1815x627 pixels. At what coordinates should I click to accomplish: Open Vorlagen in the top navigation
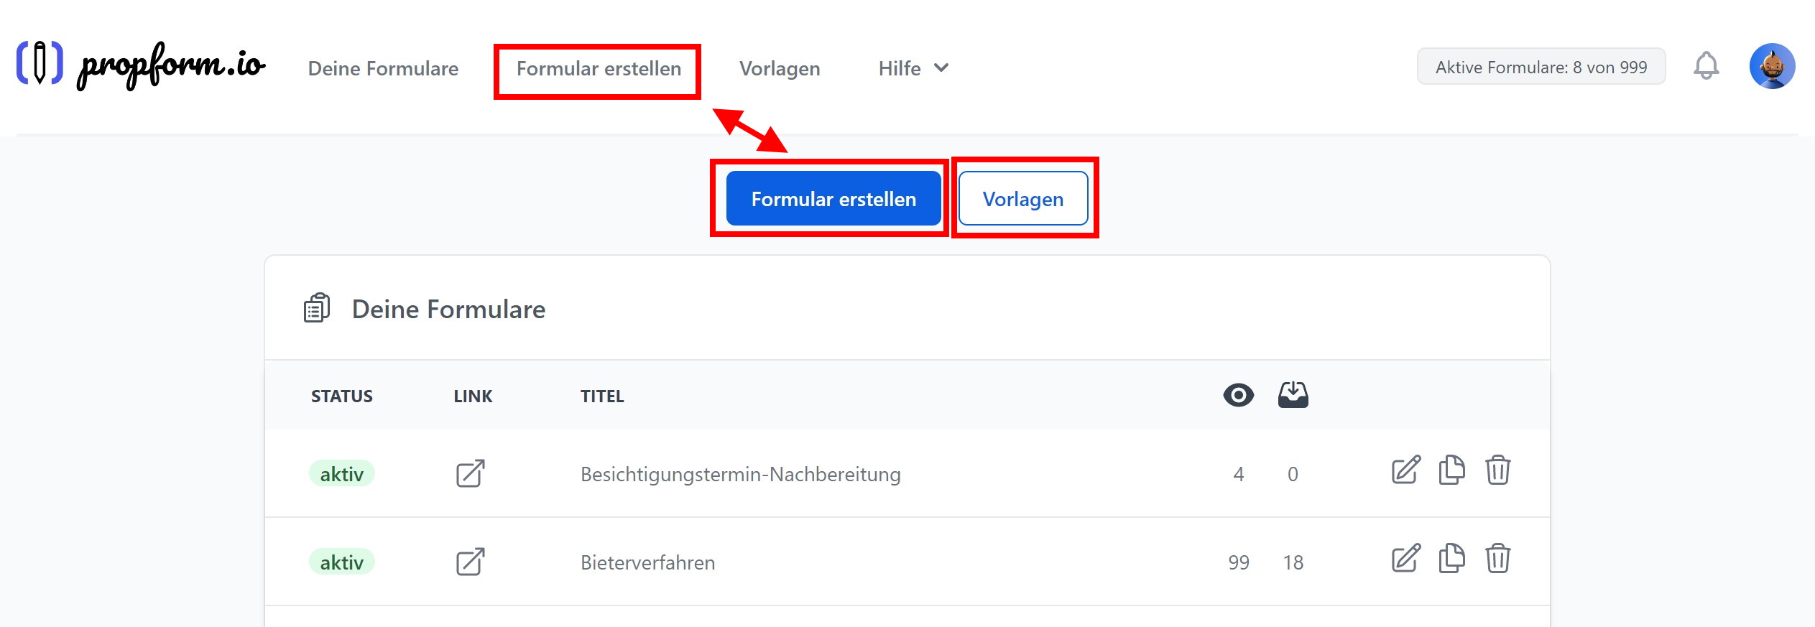point(780,68)
